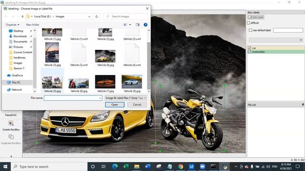Click the Create RectBox tool icon

(x=11, y=123)
